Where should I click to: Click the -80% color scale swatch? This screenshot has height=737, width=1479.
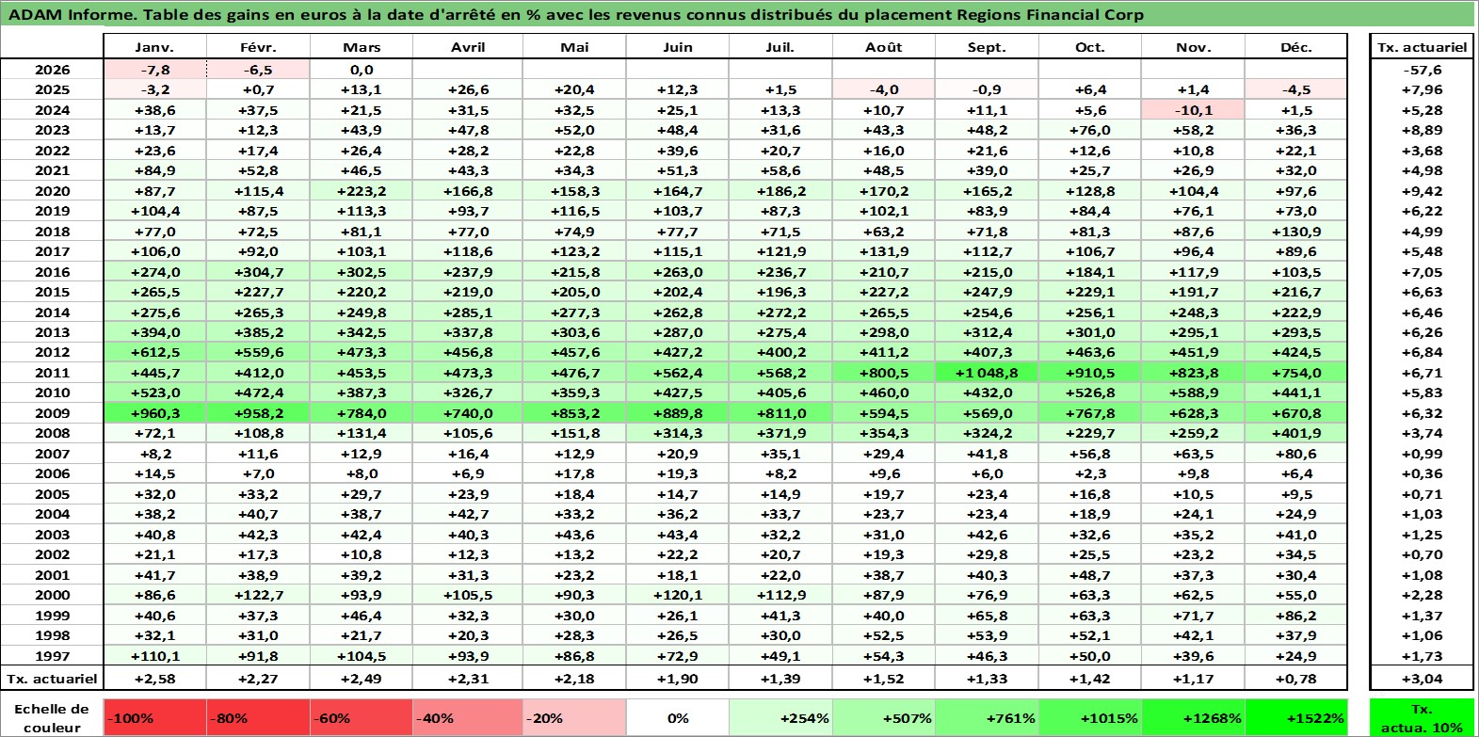click(259, 718)
